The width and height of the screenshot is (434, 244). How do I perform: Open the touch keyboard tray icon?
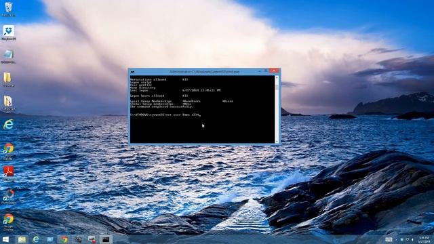pyautogui.click(x=389, y=239)
